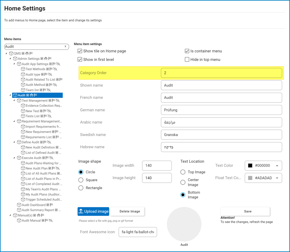
Task: Select Audit Summary Report in menu tree
Action: coord(38,210)
